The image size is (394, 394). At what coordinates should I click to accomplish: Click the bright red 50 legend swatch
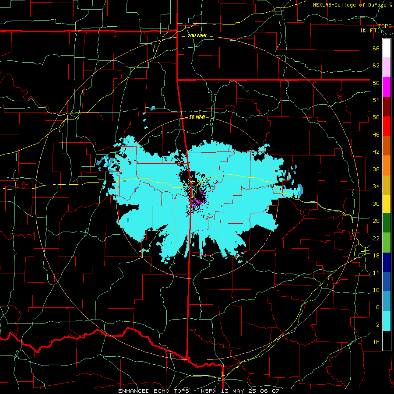click(387, 126)
